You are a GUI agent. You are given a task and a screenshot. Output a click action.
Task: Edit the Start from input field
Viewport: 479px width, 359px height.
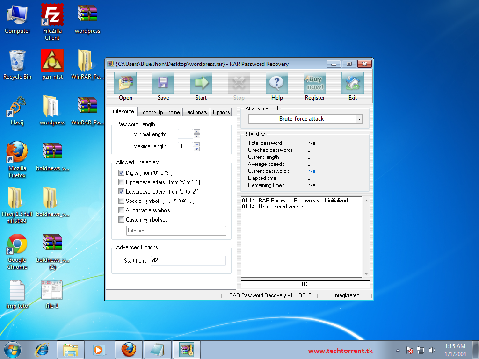188,260
